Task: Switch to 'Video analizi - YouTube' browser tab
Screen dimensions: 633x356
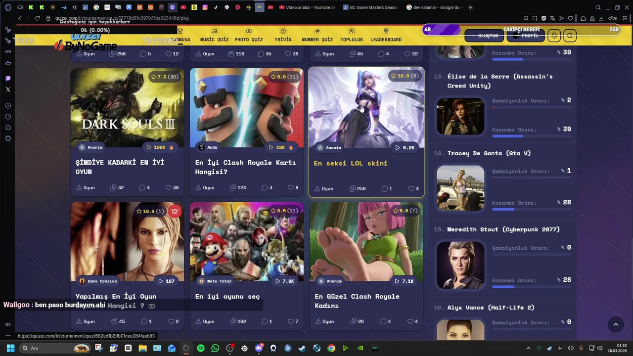Action: (307, 7)
